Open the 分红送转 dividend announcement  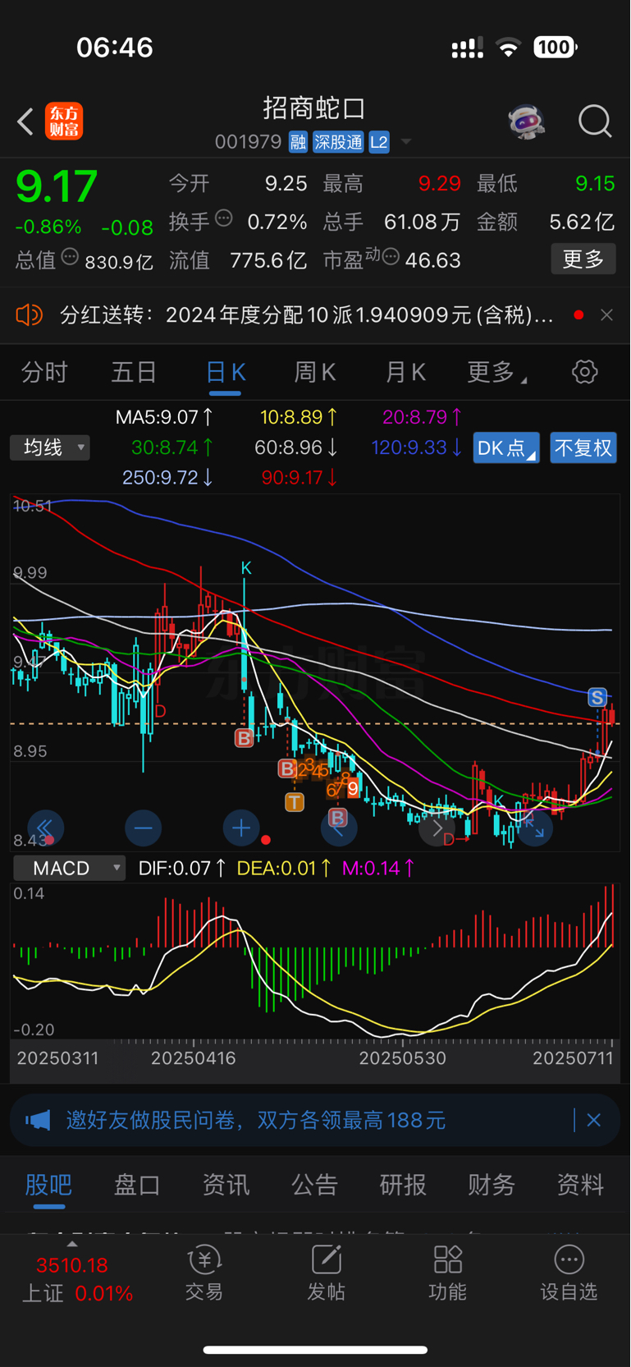tap(307, 314)
